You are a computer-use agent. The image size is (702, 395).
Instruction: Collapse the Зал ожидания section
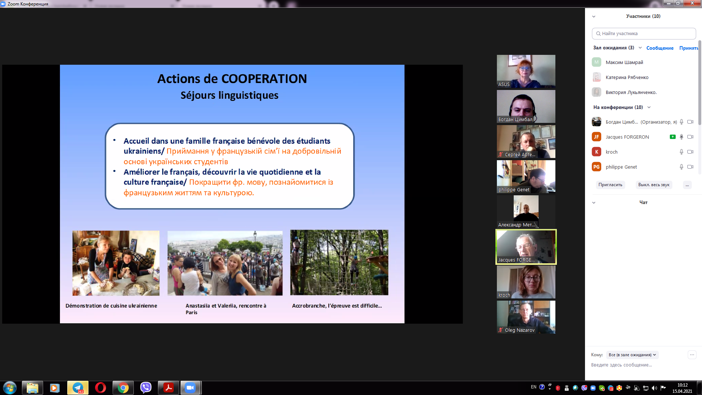pos(640,48)
